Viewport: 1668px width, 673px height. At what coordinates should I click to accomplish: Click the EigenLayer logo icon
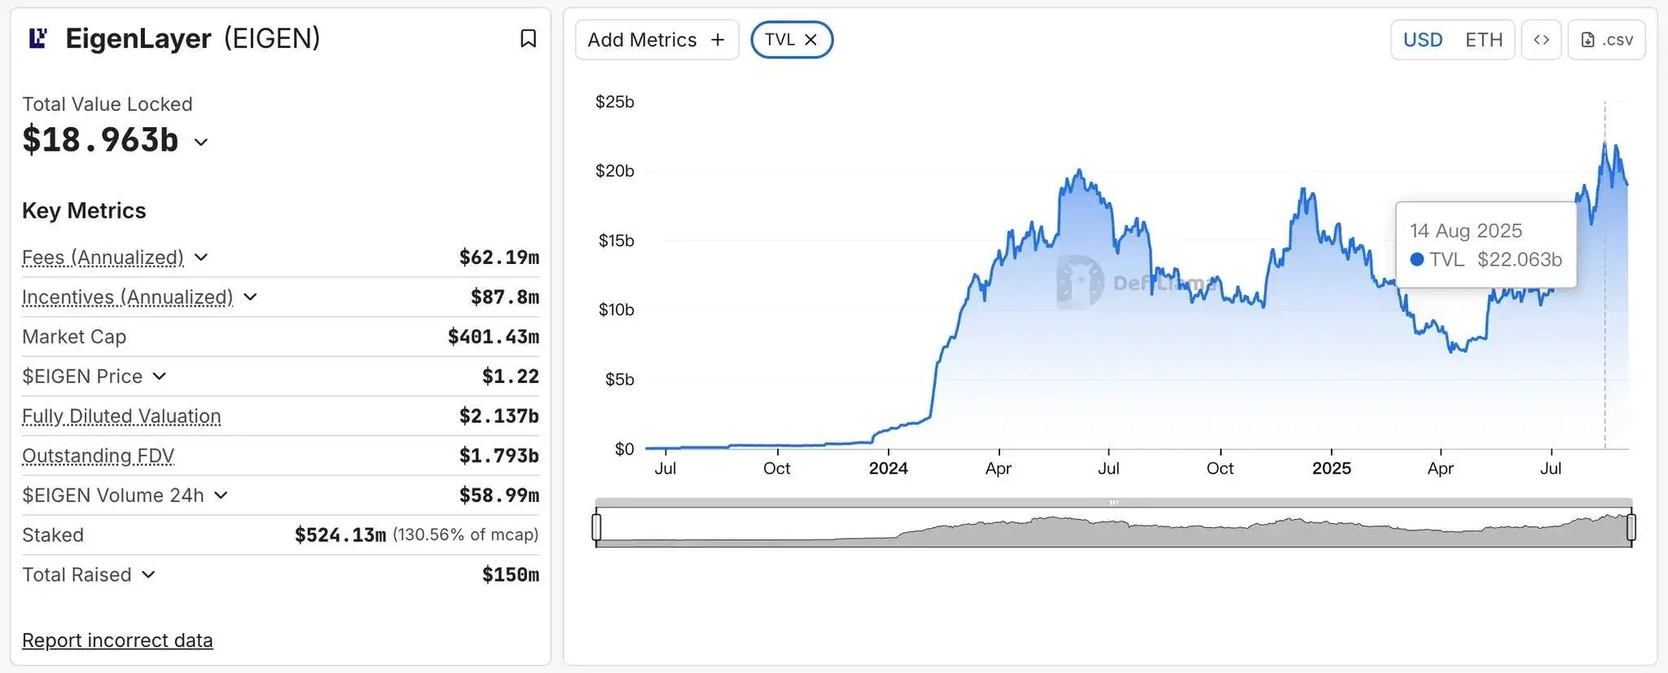point(37,38)
